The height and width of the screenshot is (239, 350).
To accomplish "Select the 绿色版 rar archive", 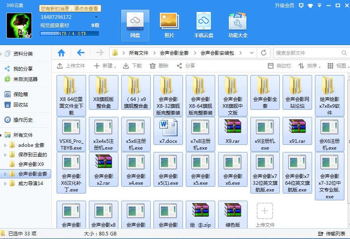I will (x=233, y=214).
